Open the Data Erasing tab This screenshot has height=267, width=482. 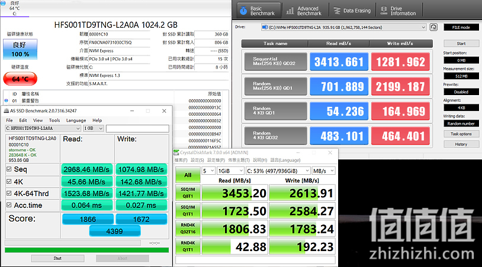352,11
